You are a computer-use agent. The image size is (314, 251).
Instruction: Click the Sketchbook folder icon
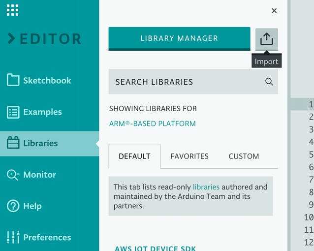13,80
